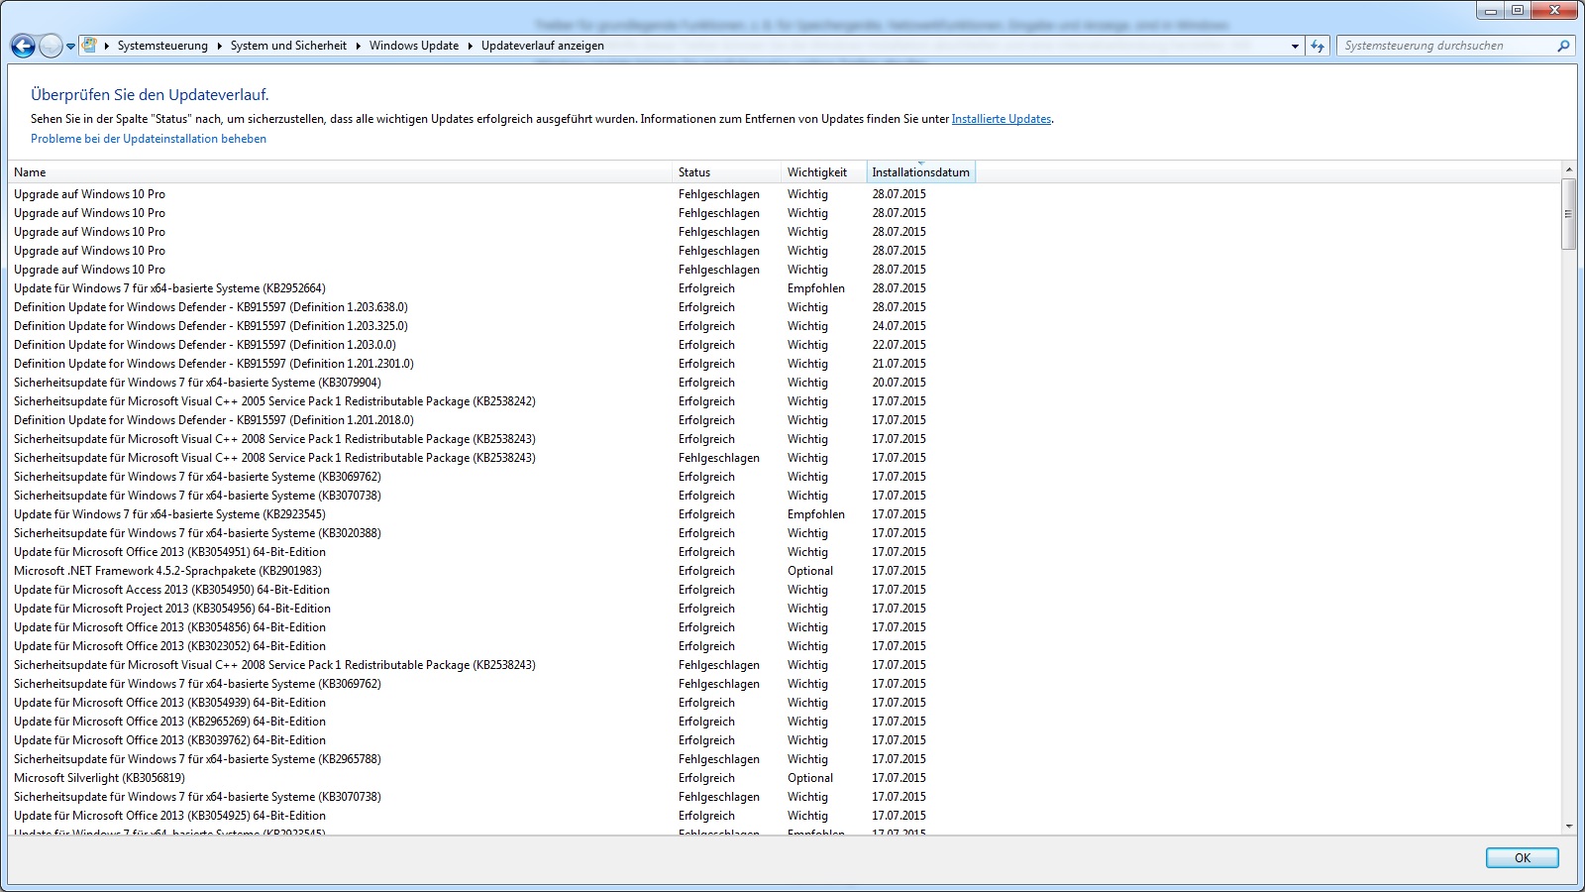Click Optional importance of .NET Framework Sprachpakete

pos(810,571)
